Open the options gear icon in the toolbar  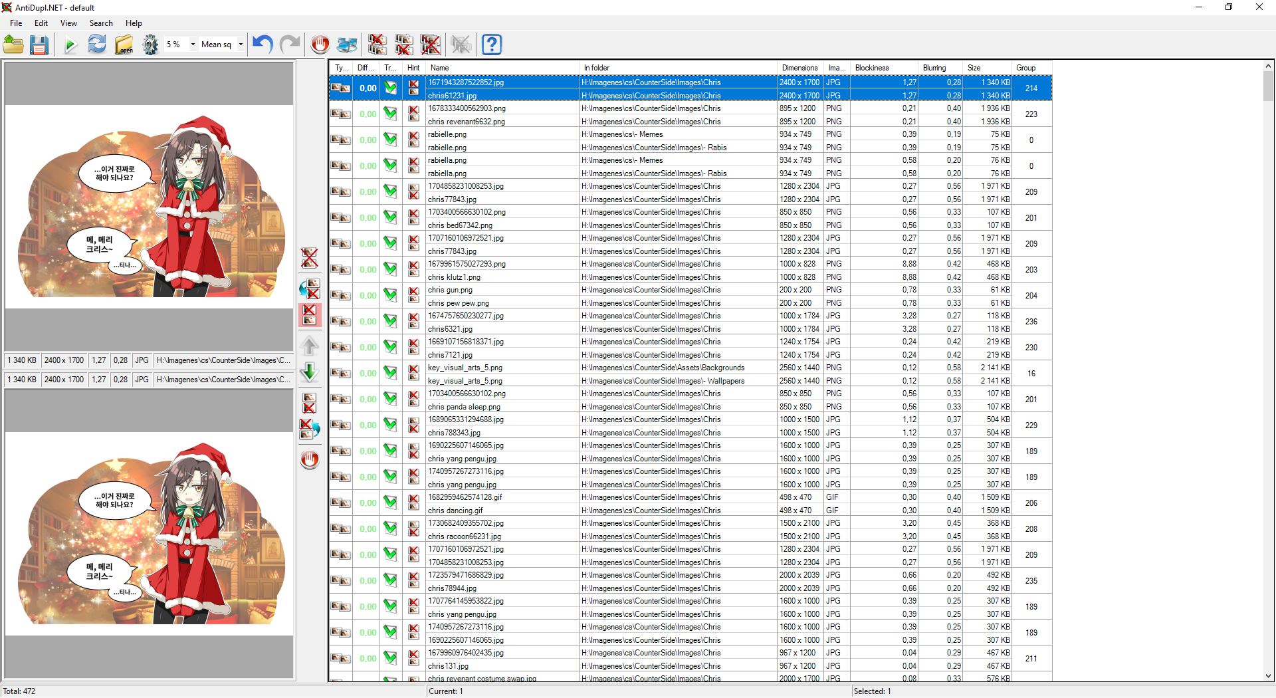click(x=151, y=45)
